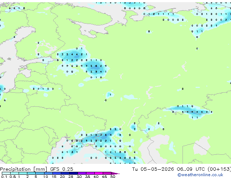Click the '50' legend scale label

(113, 177)
